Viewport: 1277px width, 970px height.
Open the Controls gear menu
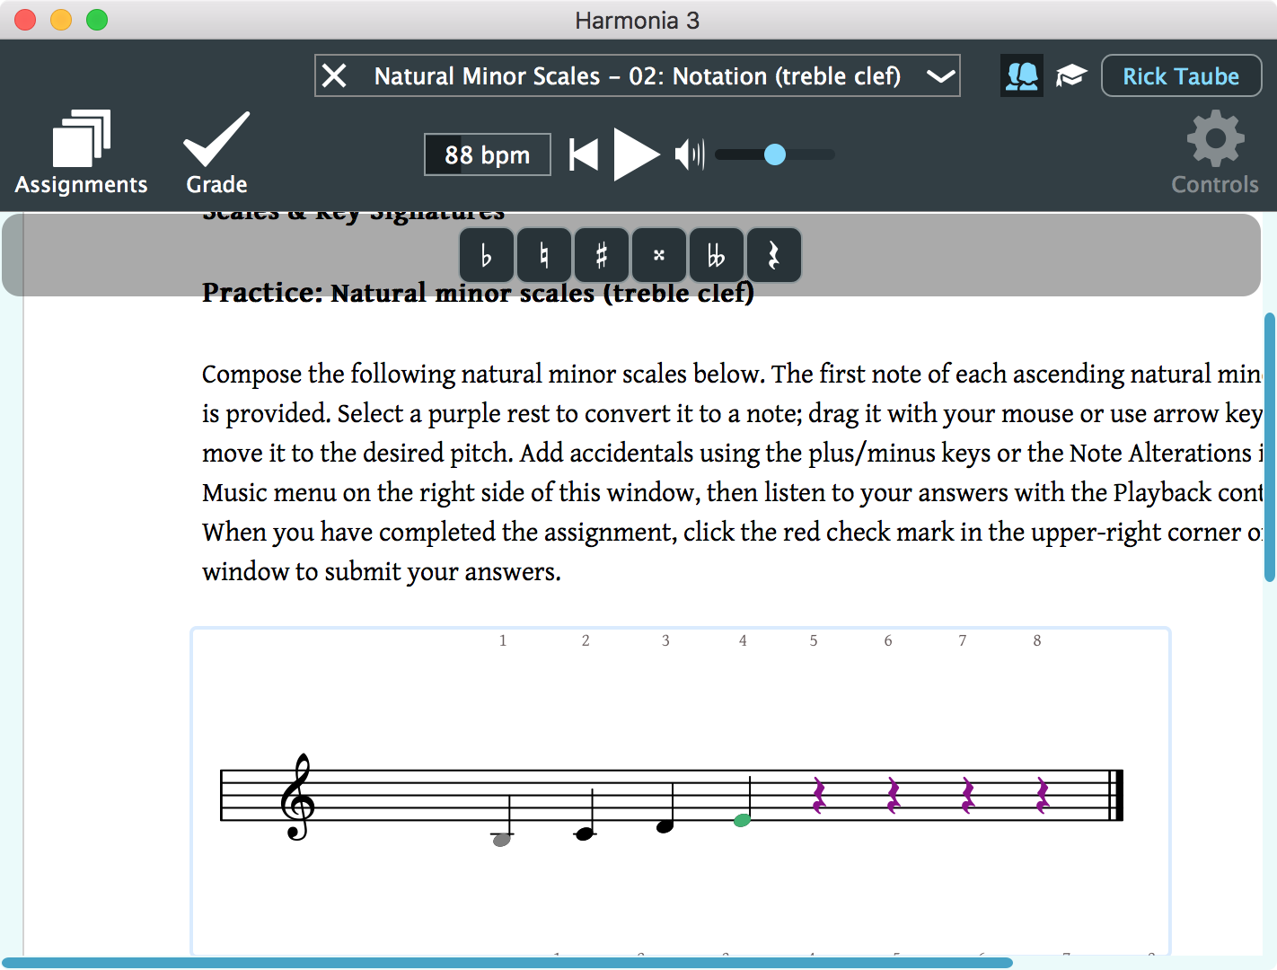1215,153
